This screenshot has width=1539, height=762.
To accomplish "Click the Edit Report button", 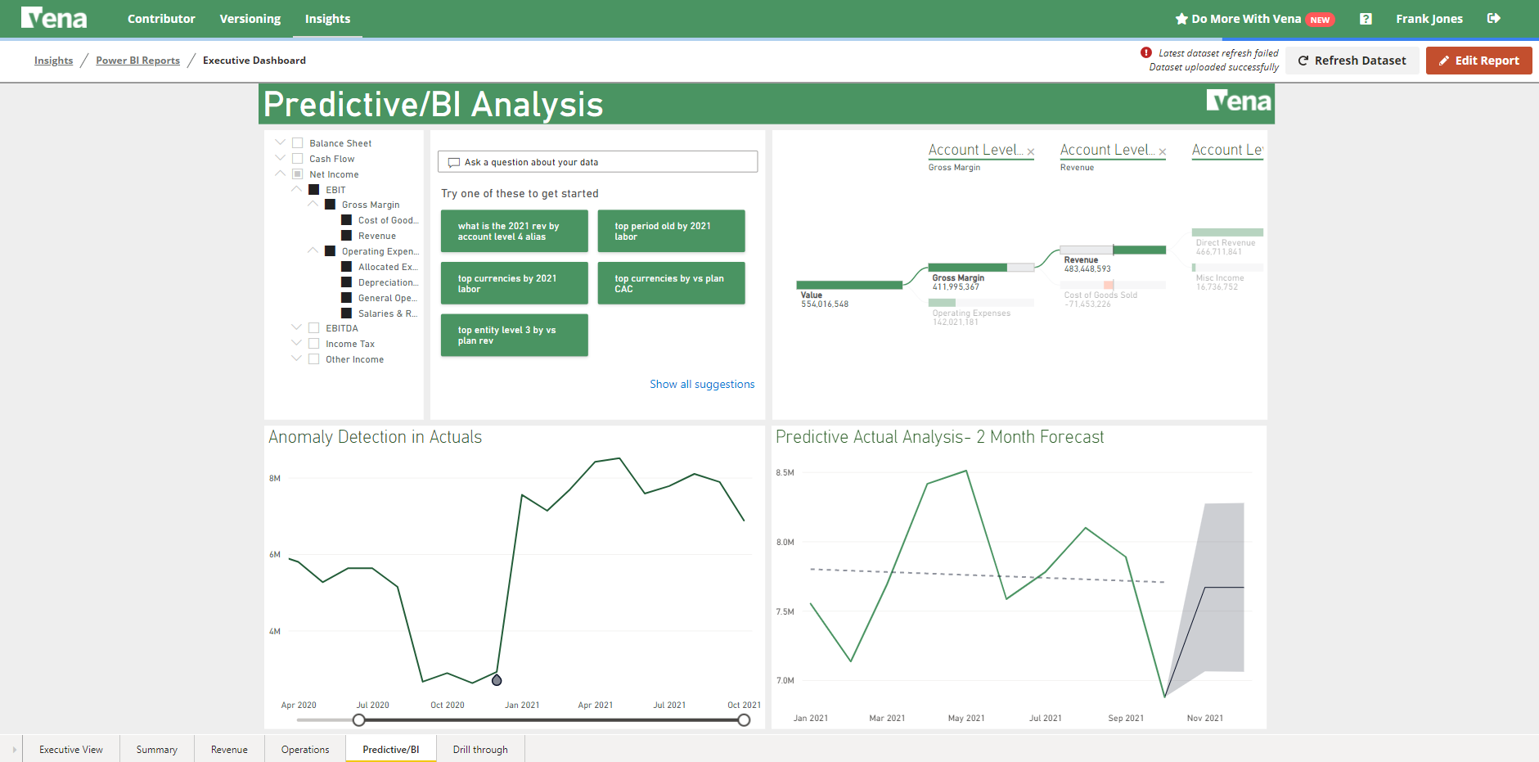I will tap(1478, 61).
